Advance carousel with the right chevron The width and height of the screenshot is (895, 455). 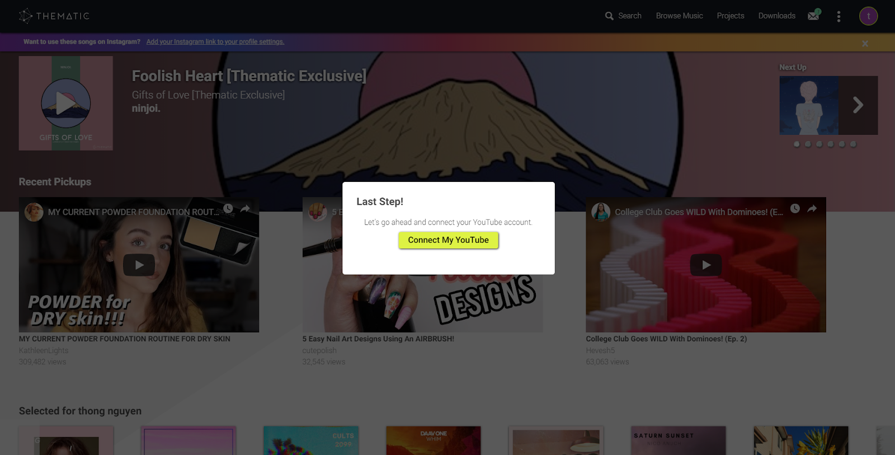click(858, 105)
